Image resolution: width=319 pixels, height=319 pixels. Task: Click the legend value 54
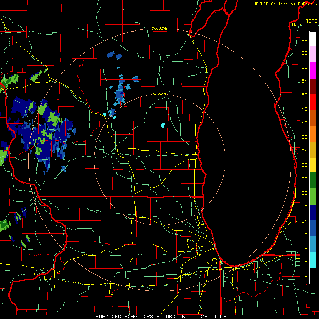point(304,81)
